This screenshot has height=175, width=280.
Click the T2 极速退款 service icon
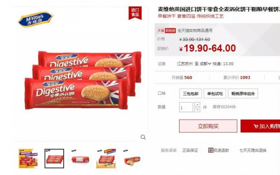coord(211,151)
